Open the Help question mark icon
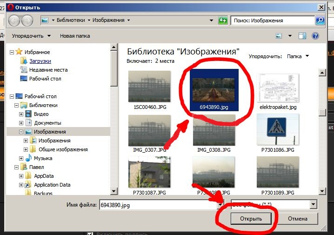This screenshot has width=334, height=235. [x=315, y=36]
